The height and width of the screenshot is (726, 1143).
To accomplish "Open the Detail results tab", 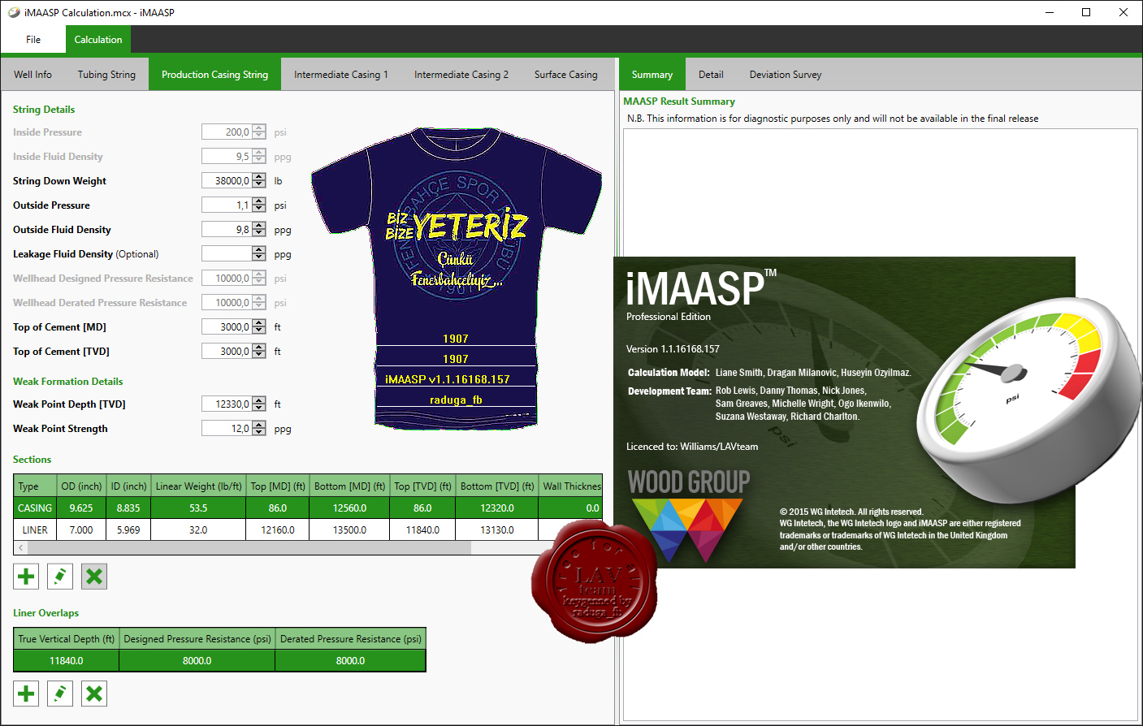I will pos(711,75).
